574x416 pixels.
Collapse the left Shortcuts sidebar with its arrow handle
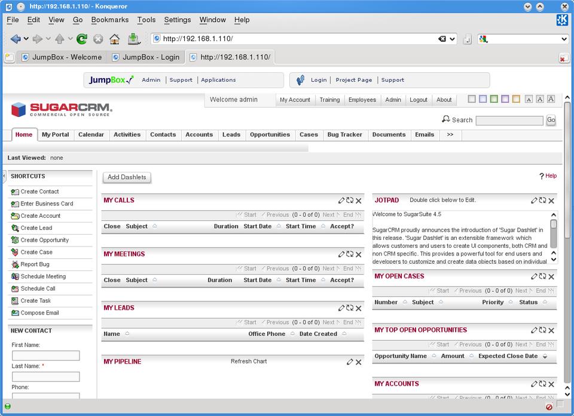tap(4, 176)
